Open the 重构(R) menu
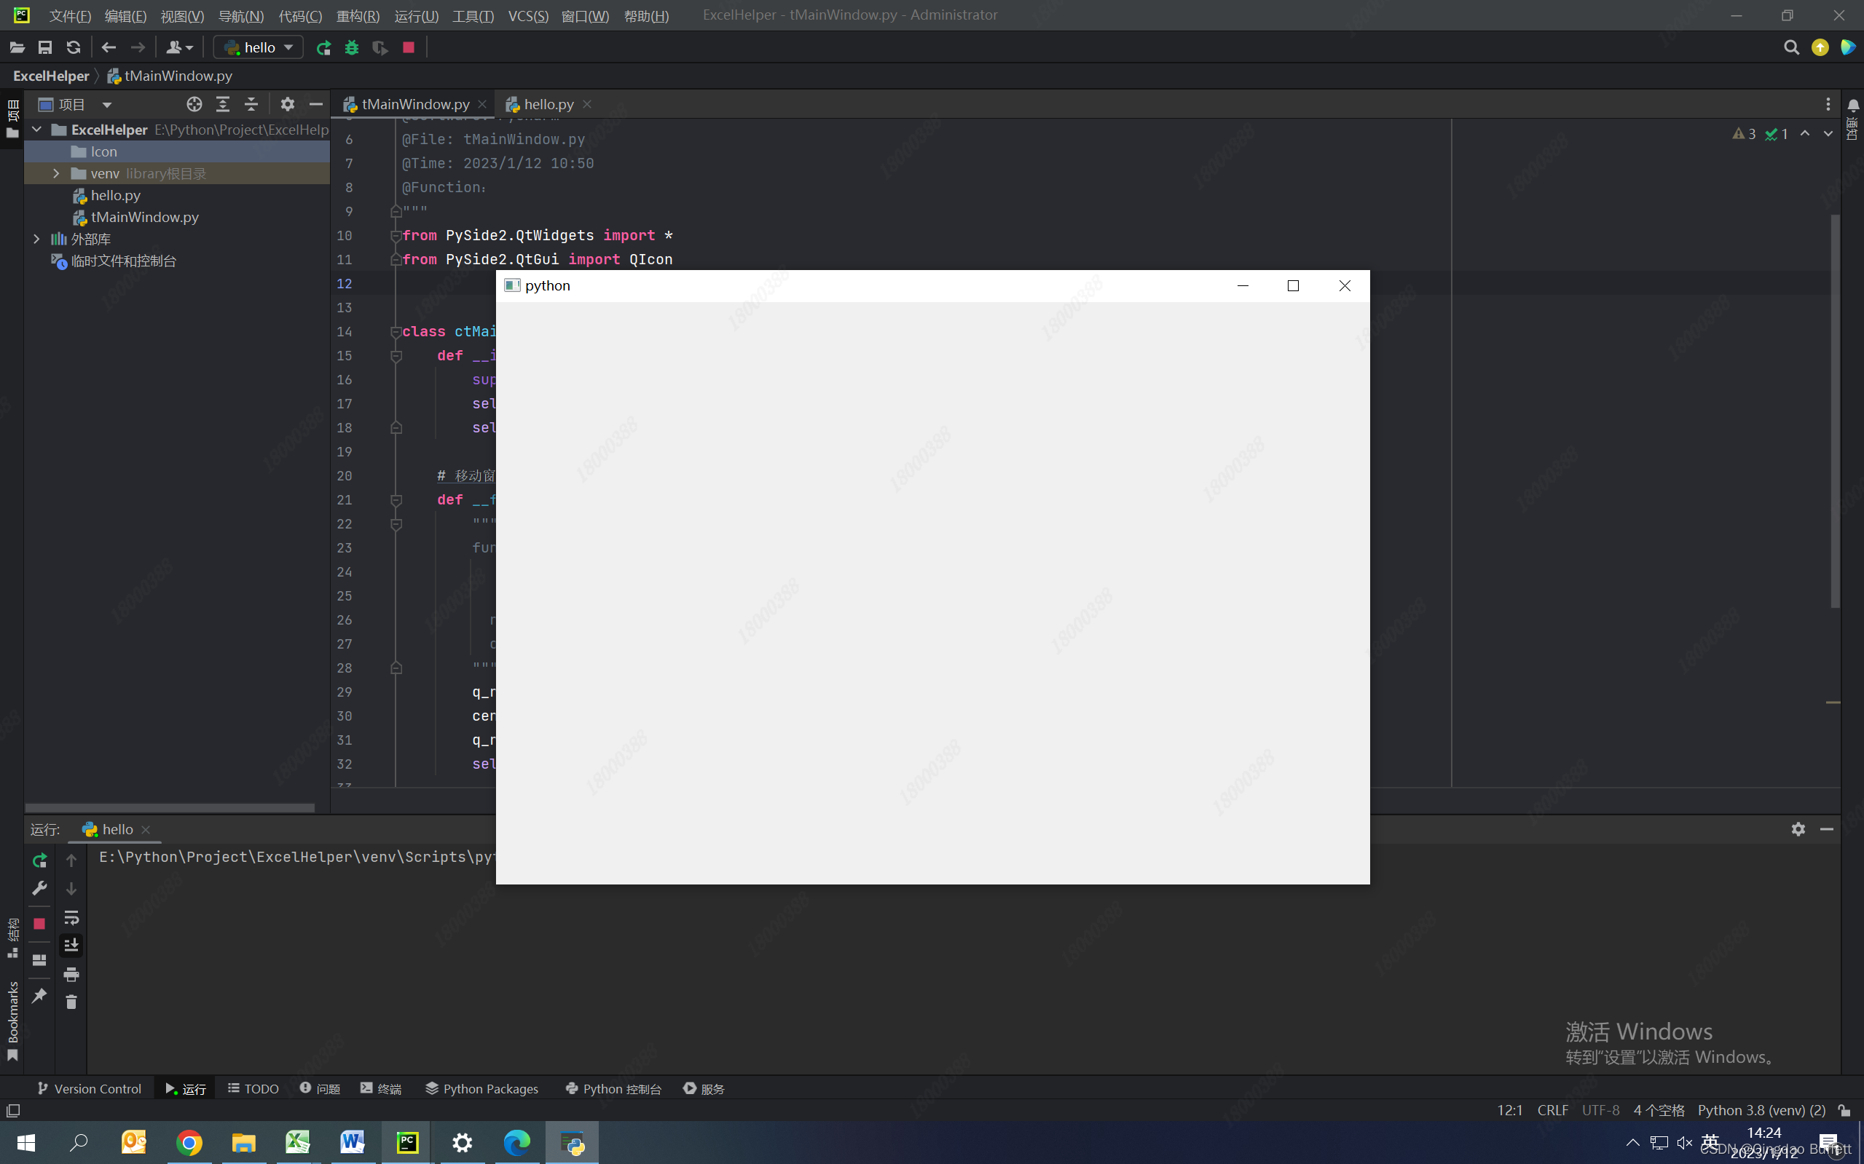The height and width of the screenshot is (1164, 1864). (x=358, y=16)
